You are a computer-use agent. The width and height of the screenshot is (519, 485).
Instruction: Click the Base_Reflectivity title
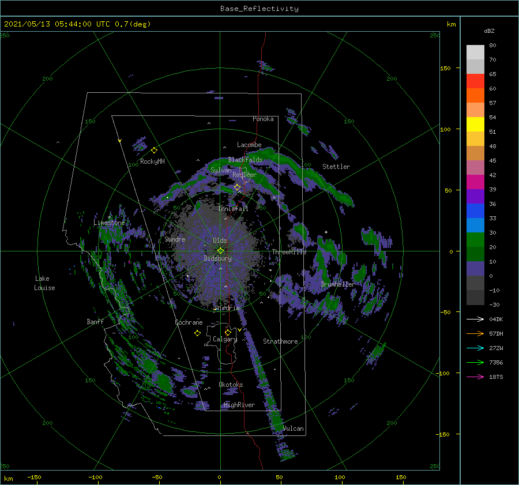pyautogui.click(x=259, y=9)
